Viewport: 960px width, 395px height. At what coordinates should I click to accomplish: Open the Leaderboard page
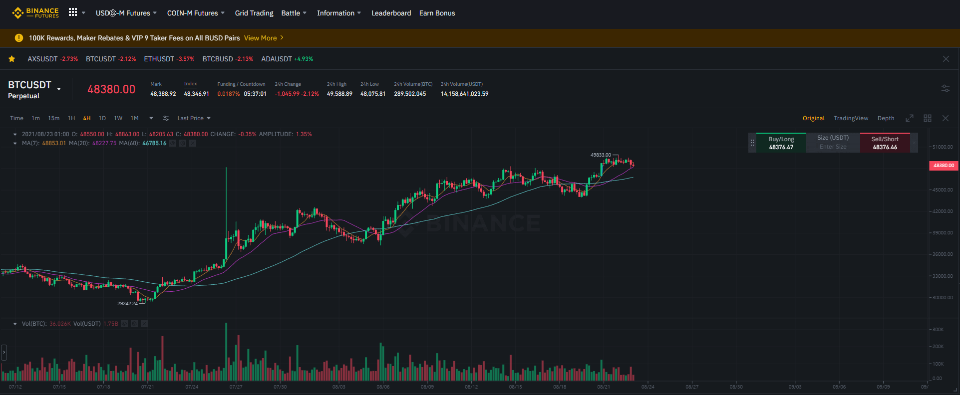pos(391,13)
